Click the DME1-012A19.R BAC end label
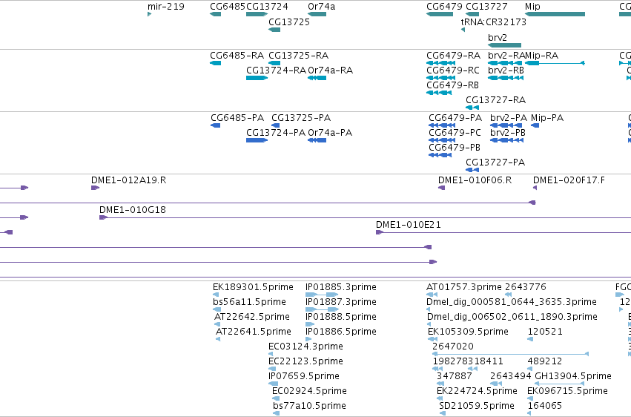 point(129,180)
